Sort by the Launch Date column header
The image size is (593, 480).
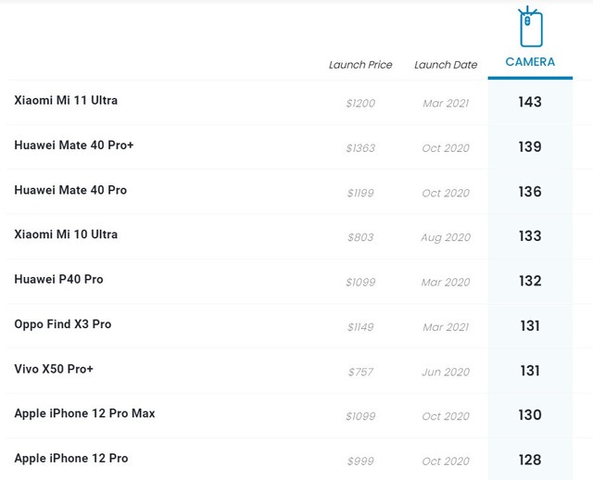point(446,65)
